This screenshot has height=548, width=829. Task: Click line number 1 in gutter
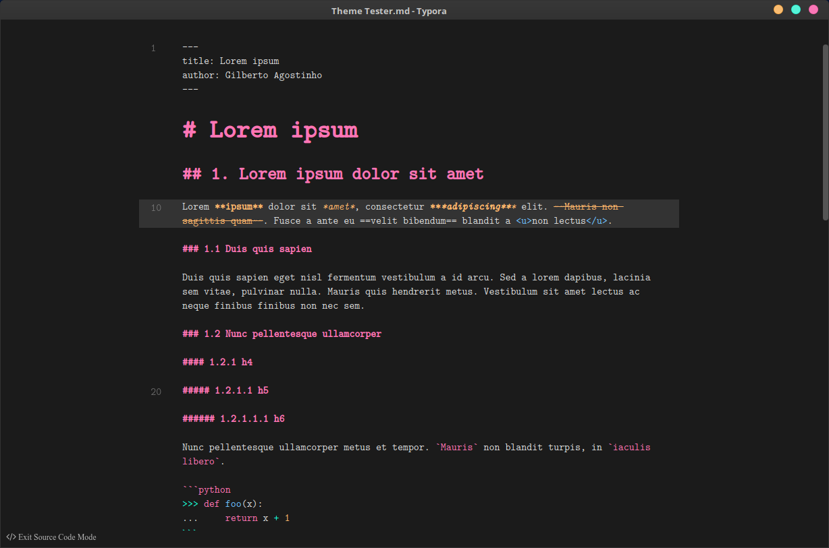pos(153,48)
